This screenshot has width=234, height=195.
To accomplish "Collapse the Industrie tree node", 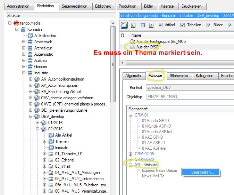I will (24, 73).
